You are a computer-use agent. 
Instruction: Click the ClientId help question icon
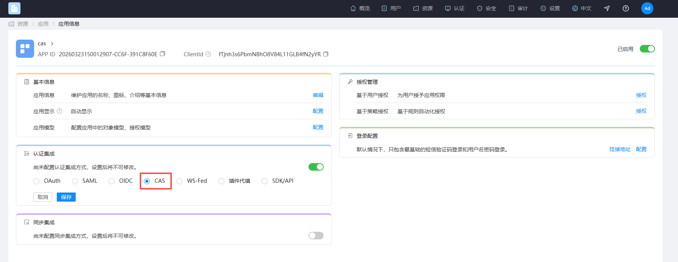(x=208, y=54)
